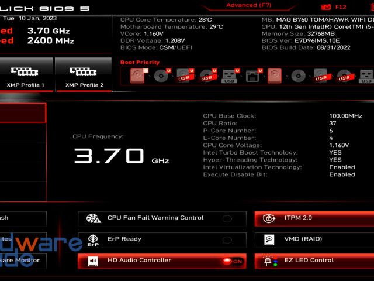The image size is (374, 281).
Task: Select the UEFI CD/DVD drive boot icon
Action: [161, 76]
